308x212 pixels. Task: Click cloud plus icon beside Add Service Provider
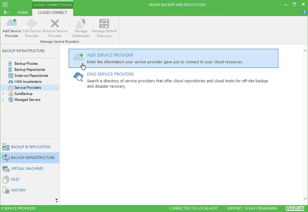[x=79, y=57]
